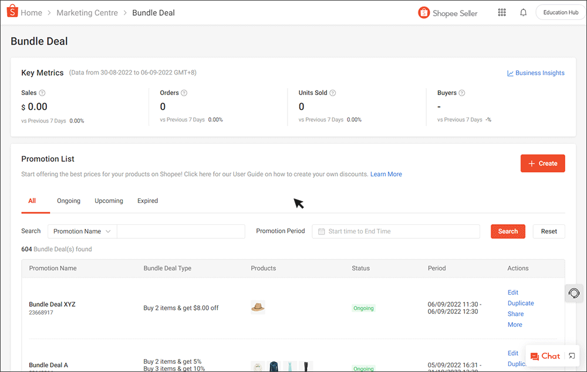Click the Create button
Image resolution: width=587 pixels, height=372 pixels.
pyautogui.click(x=542, y=163)
